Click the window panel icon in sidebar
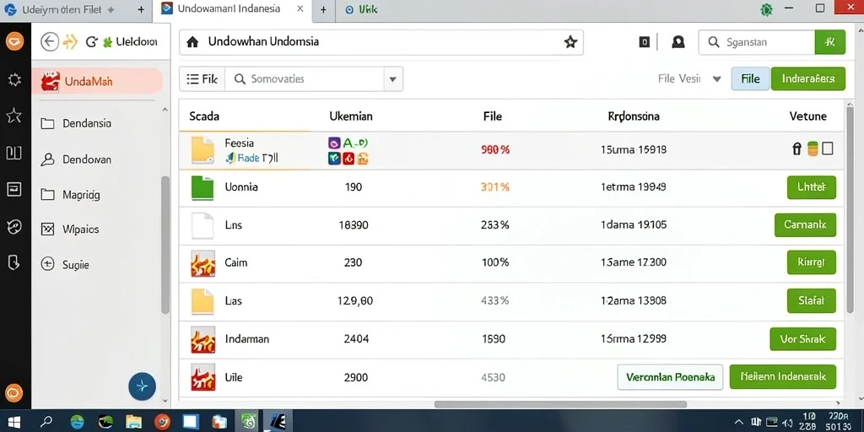Image resolution: width=864 pixels, height=432 pixels. [13, 190]
